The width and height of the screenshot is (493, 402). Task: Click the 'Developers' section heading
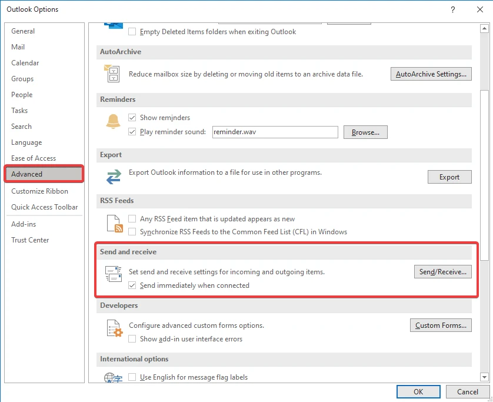pyautogui.click(x=119, y=305)
